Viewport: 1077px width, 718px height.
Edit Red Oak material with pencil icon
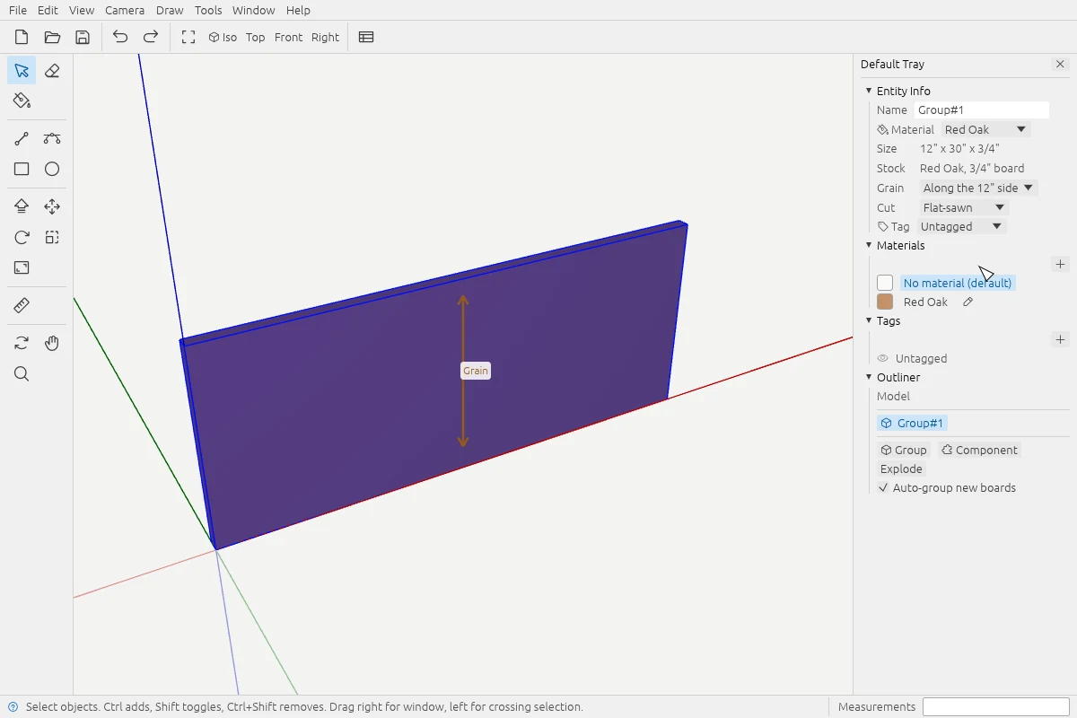coord(968,302)
